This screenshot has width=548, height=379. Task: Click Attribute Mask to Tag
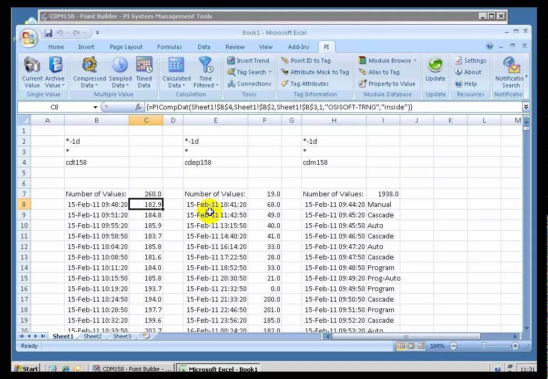(x=315, y=72)
